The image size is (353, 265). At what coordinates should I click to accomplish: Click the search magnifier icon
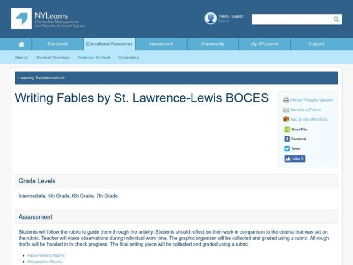click(335, 19)
